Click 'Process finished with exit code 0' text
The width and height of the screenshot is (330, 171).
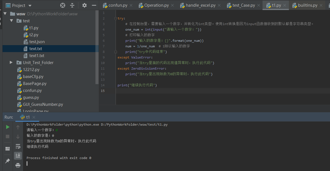point(59,158)
